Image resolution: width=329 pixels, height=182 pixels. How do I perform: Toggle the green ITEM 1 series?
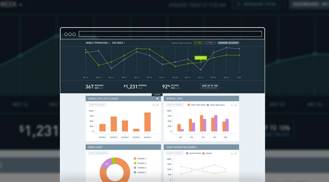pos(198,43)
